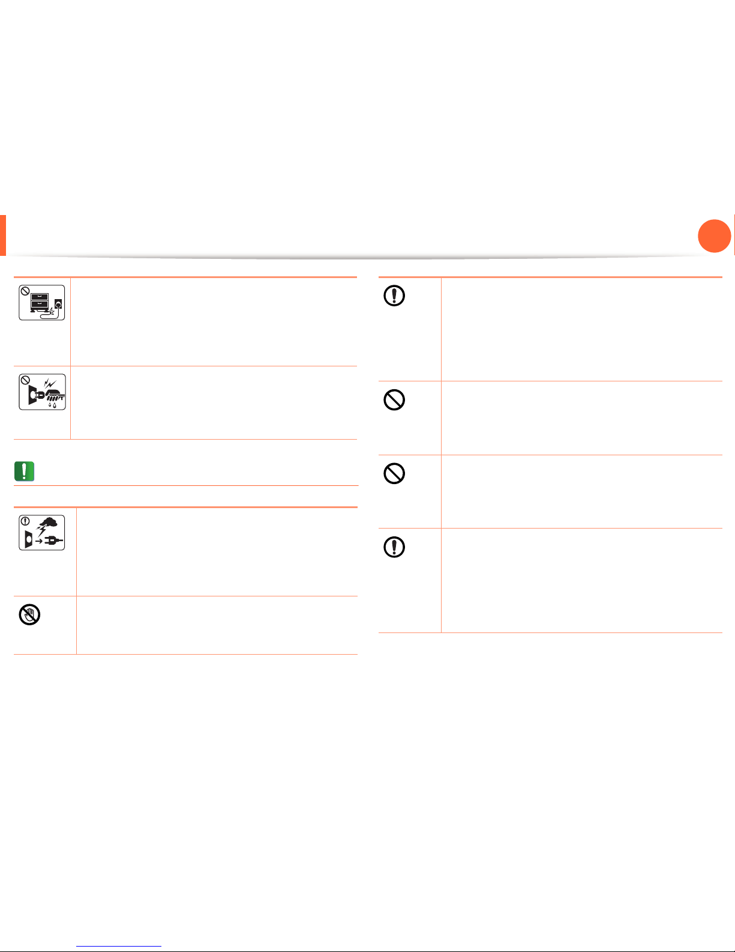Click the orange circle page marker

(x=715, y=235)
